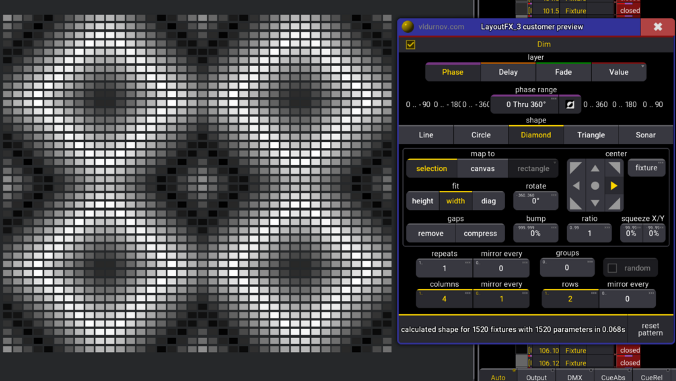Switch to the DMX tab at bottom

coord(574,377)
